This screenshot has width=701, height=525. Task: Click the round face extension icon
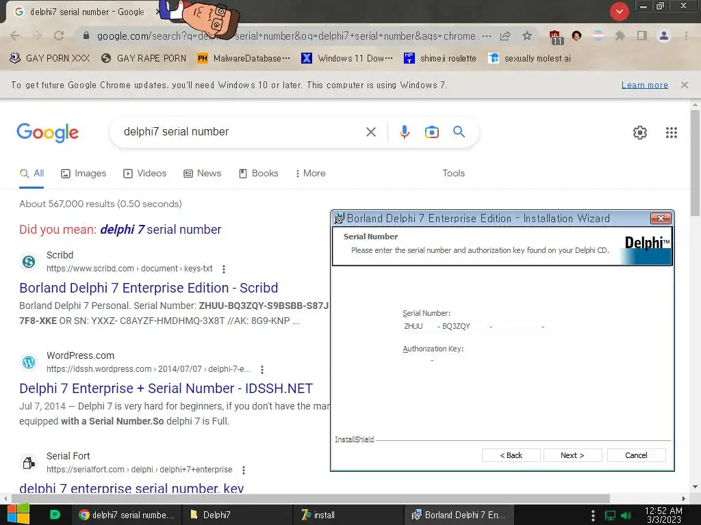tap(576, 36)
